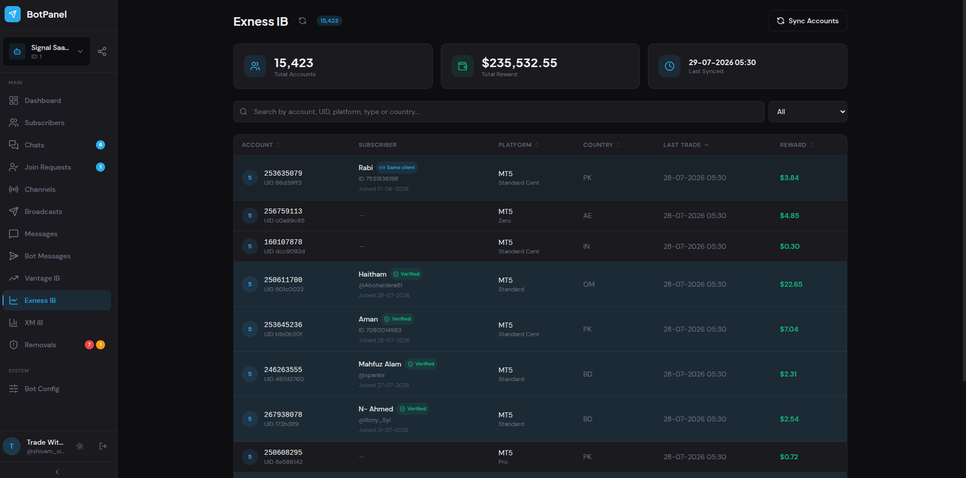966x478 pixels.
Task: Click the 15,423 count badge by title
Action: [x=329, y=21]
